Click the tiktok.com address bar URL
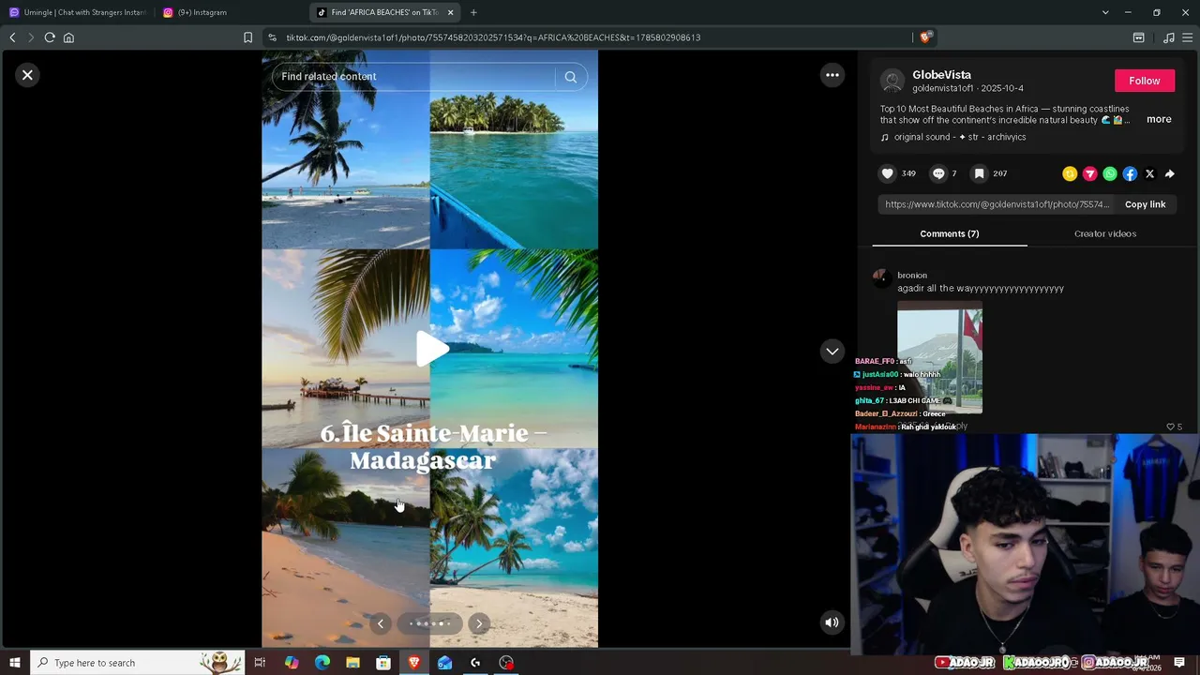This screenshot has height=675, width=1200. pos(493,37)
